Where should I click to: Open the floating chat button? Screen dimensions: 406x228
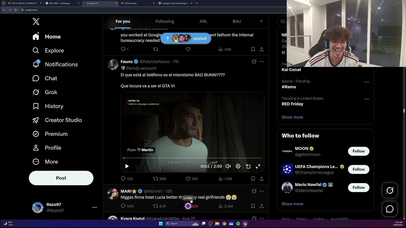[x=390, y=209]
